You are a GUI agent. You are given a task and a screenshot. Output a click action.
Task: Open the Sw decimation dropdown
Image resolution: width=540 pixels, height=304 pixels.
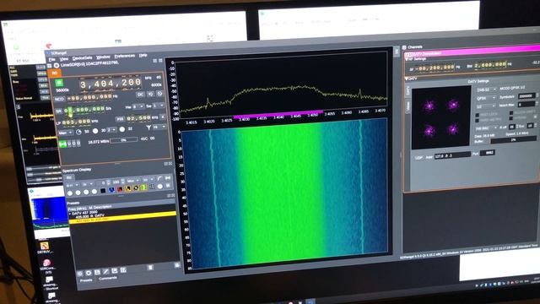coord(159,106)
